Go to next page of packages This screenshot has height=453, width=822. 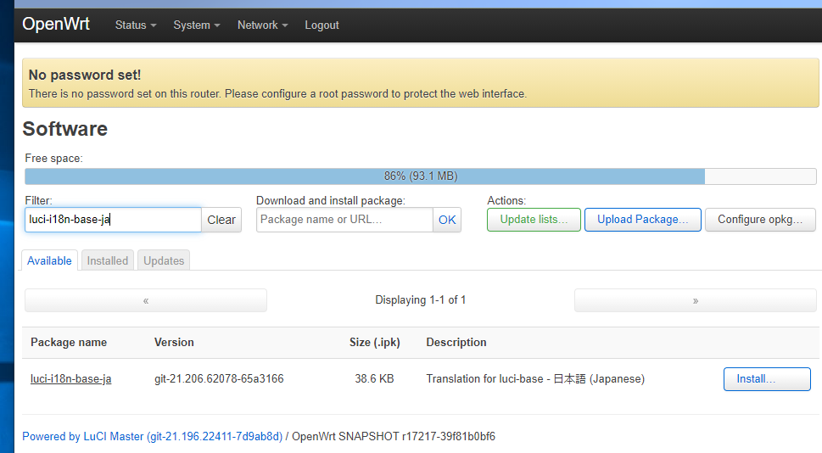pos(695,300)
